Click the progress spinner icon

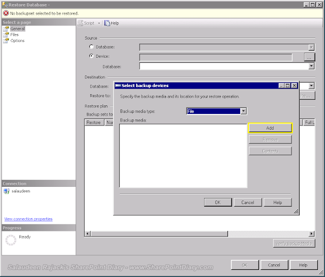tap(11, 240)
